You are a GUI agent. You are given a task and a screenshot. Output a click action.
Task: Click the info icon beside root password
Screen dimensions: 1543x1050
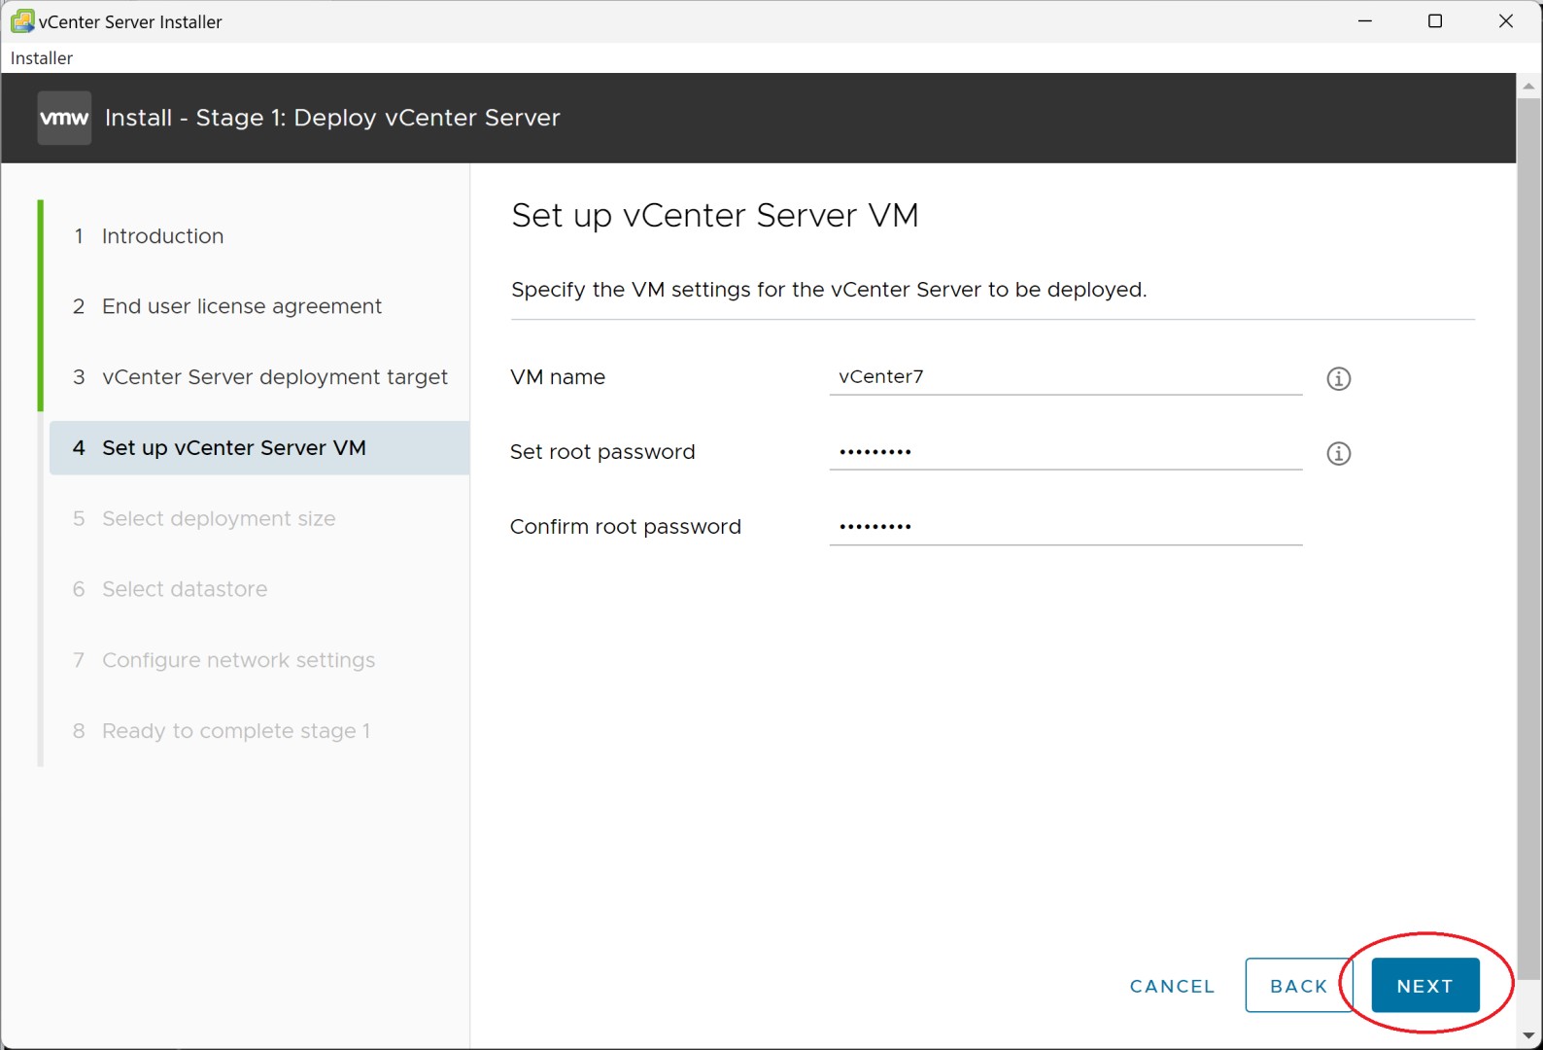pos(1338,453)
